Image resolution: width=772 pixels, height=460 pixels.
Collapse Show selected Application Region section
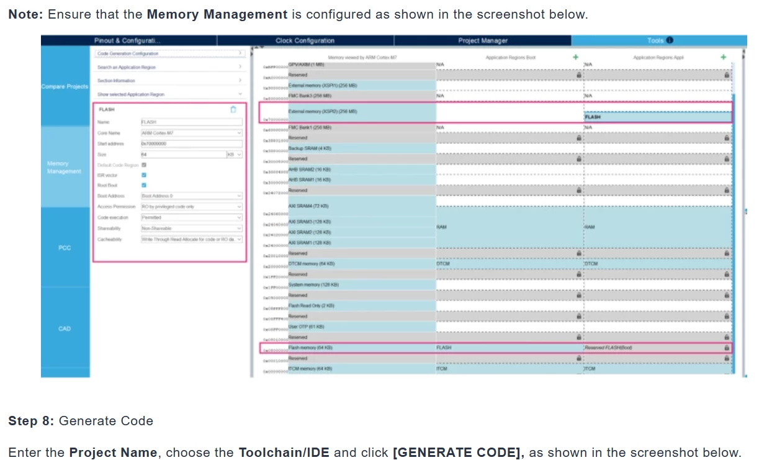point(169,94)
